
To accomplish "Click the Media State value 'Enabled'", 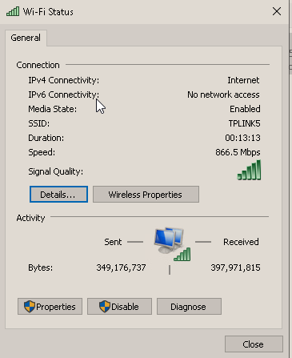I will 245,109.
